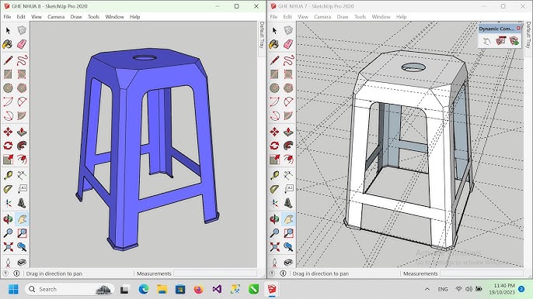
Task: Open File Explorer from the taskbar
Action: pyautogui.click(x=162, y=289)
